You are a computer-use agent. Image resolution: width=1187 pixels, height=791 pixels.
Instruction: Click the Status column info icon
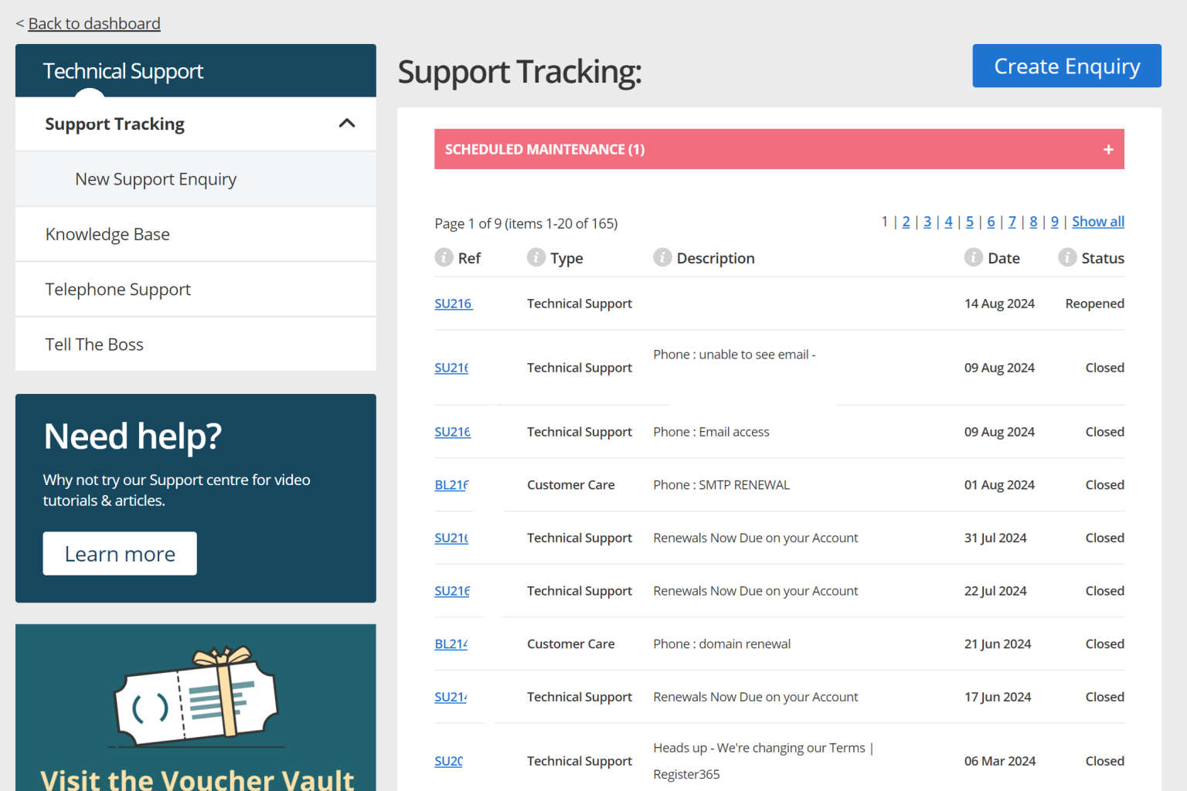click(x=1067, y=257)
